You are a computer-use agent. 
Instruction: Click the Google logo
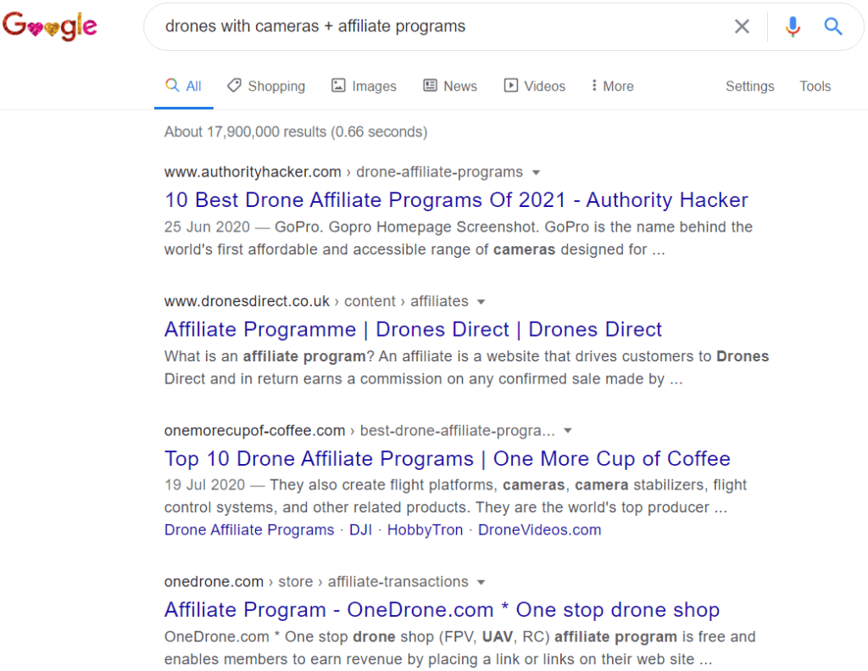(x=50, y=25)
